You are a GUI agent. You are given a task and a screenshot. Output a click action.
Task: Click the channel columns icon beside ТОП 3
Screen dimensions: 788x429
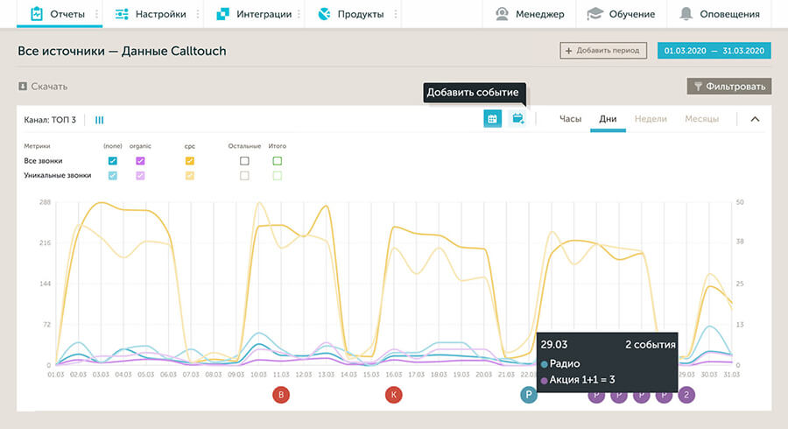[x=100, y=120]
